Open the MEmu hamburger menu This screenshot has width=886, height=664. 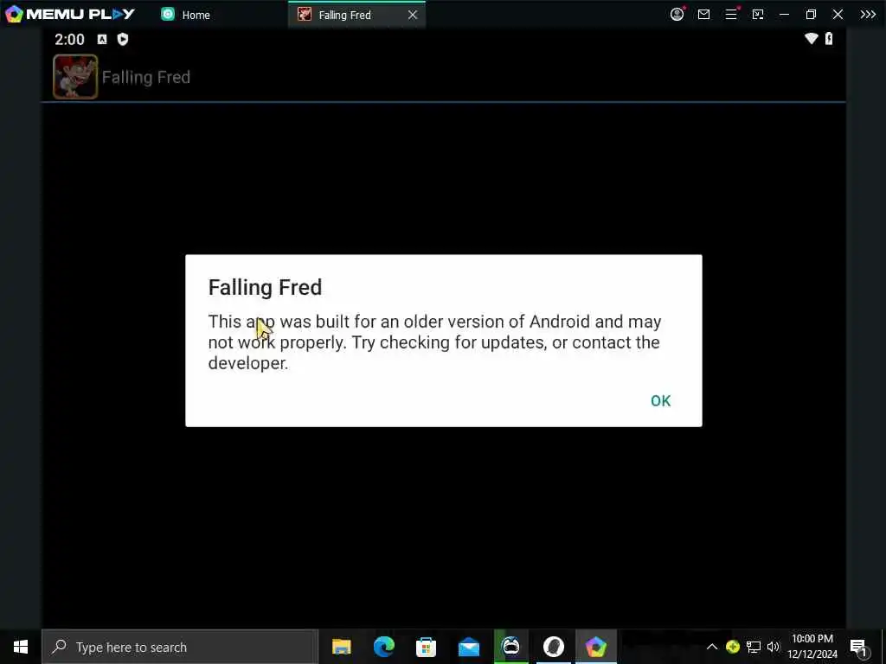click(731, 14)
